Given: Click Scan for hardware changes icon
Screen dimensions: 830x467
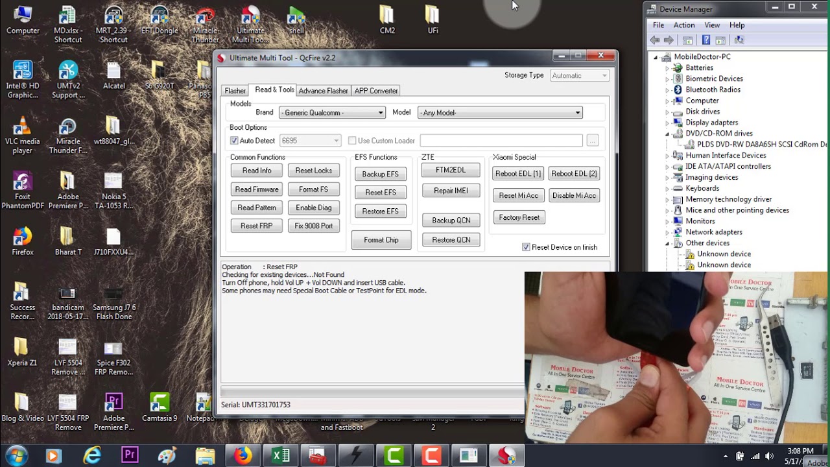Looking at the screenshot, I should point(739,40).
